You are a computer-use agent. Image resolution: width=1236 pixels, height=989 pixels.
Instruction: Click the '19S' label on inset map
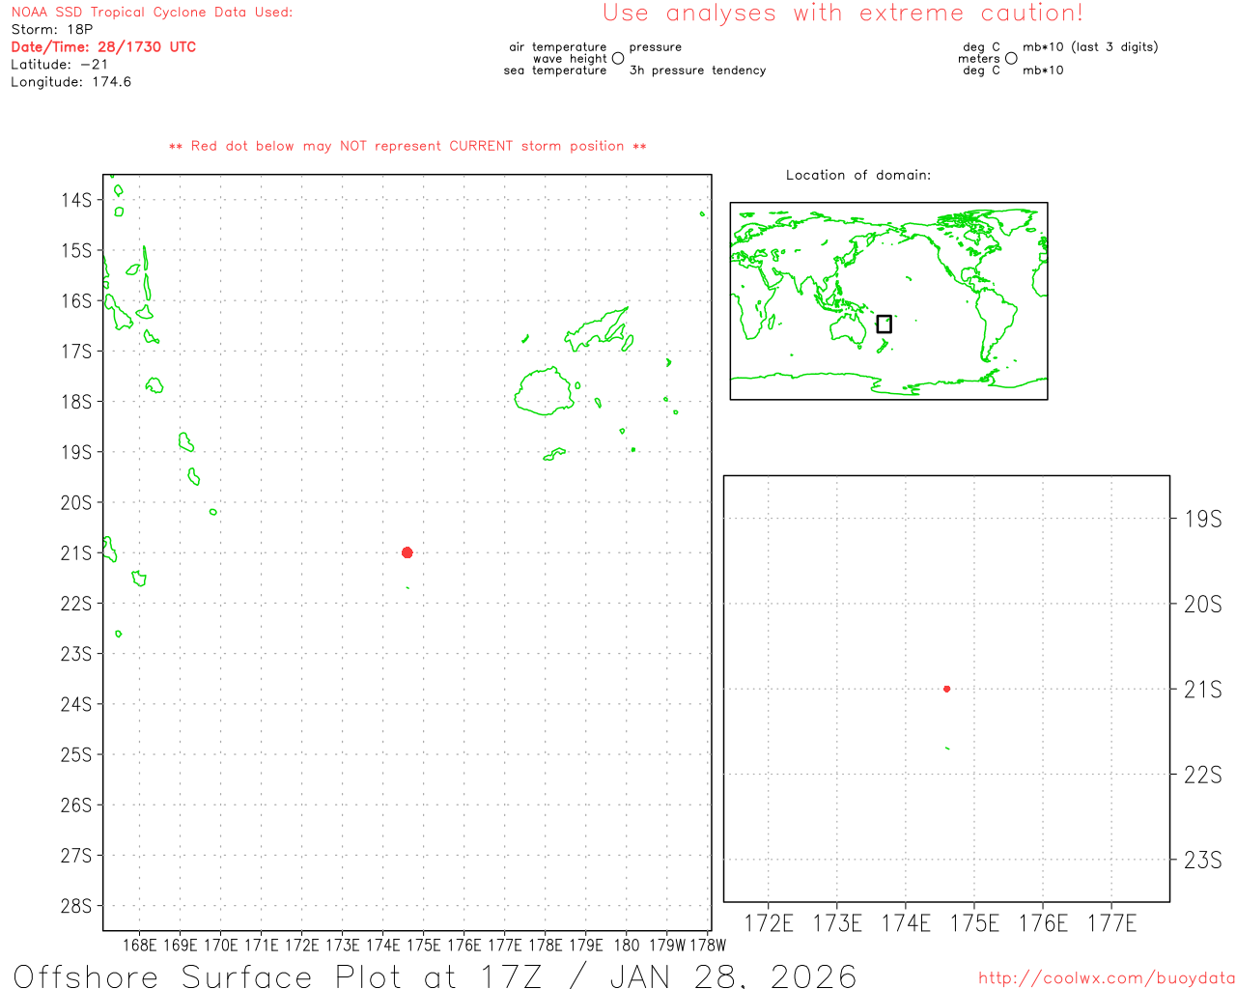(x=1203, y=520)
